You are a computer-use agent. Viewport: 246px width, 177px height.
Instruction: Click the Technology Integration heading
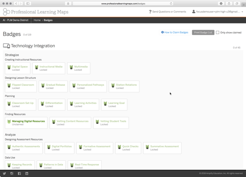point(33,46)
